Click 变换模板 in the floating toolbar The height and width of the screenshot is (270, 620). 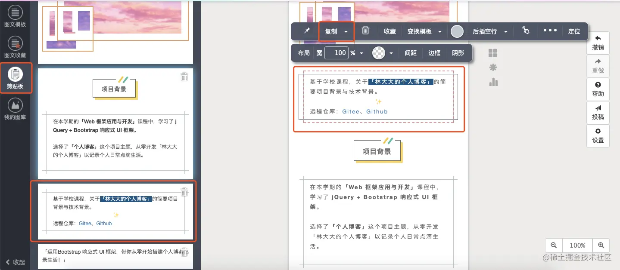click(x=420, y=31)
